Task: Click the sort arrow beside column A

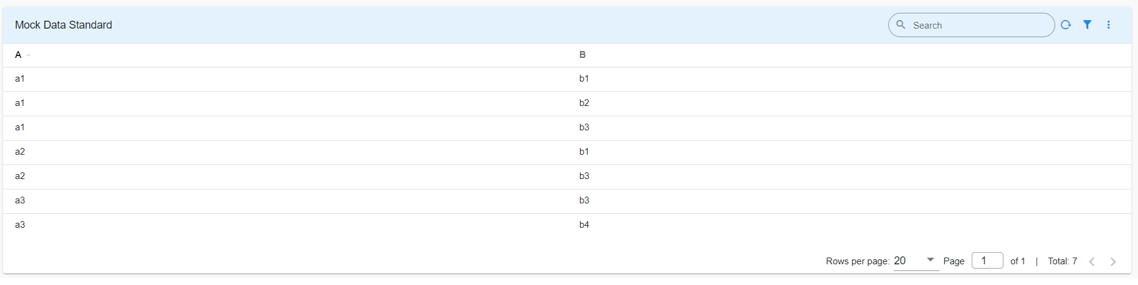Action: click(x=29, y=55)
